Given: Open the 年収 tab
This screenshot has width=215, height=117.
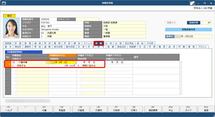Looking at the screenshot, I should pyautogui.click(x=142, y=47).
